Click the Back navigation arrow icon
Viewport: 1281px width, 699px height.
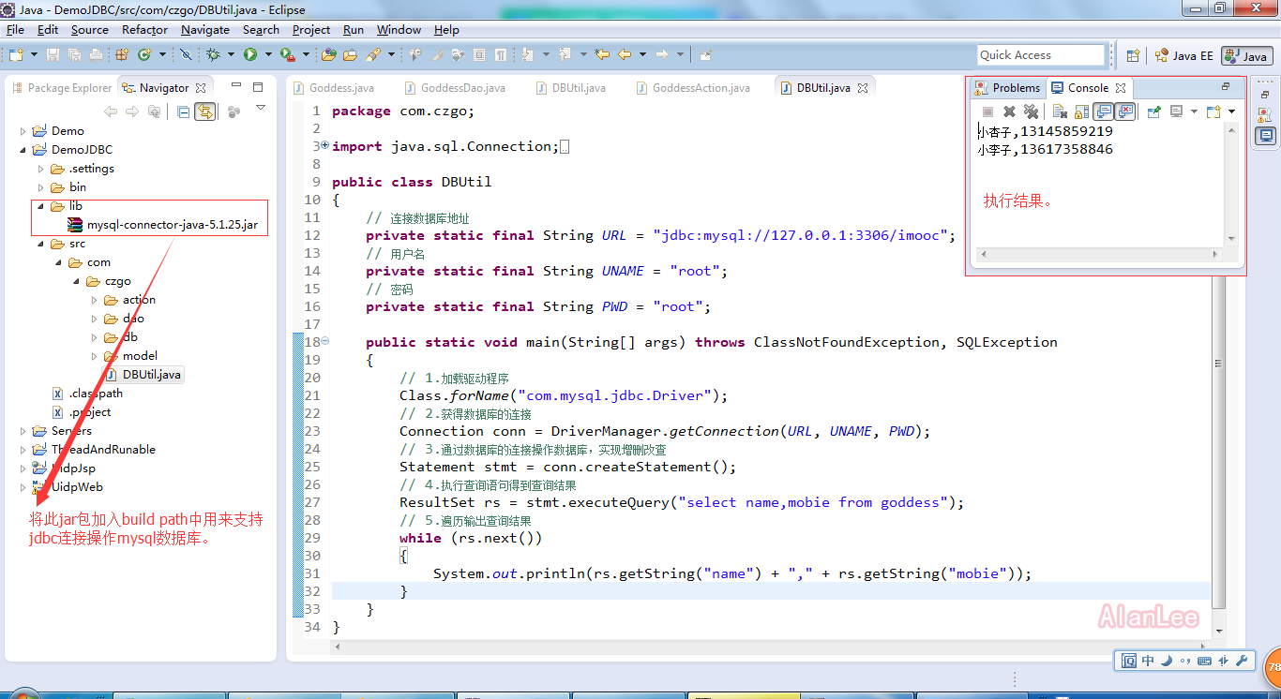click(x=625, y=54)
